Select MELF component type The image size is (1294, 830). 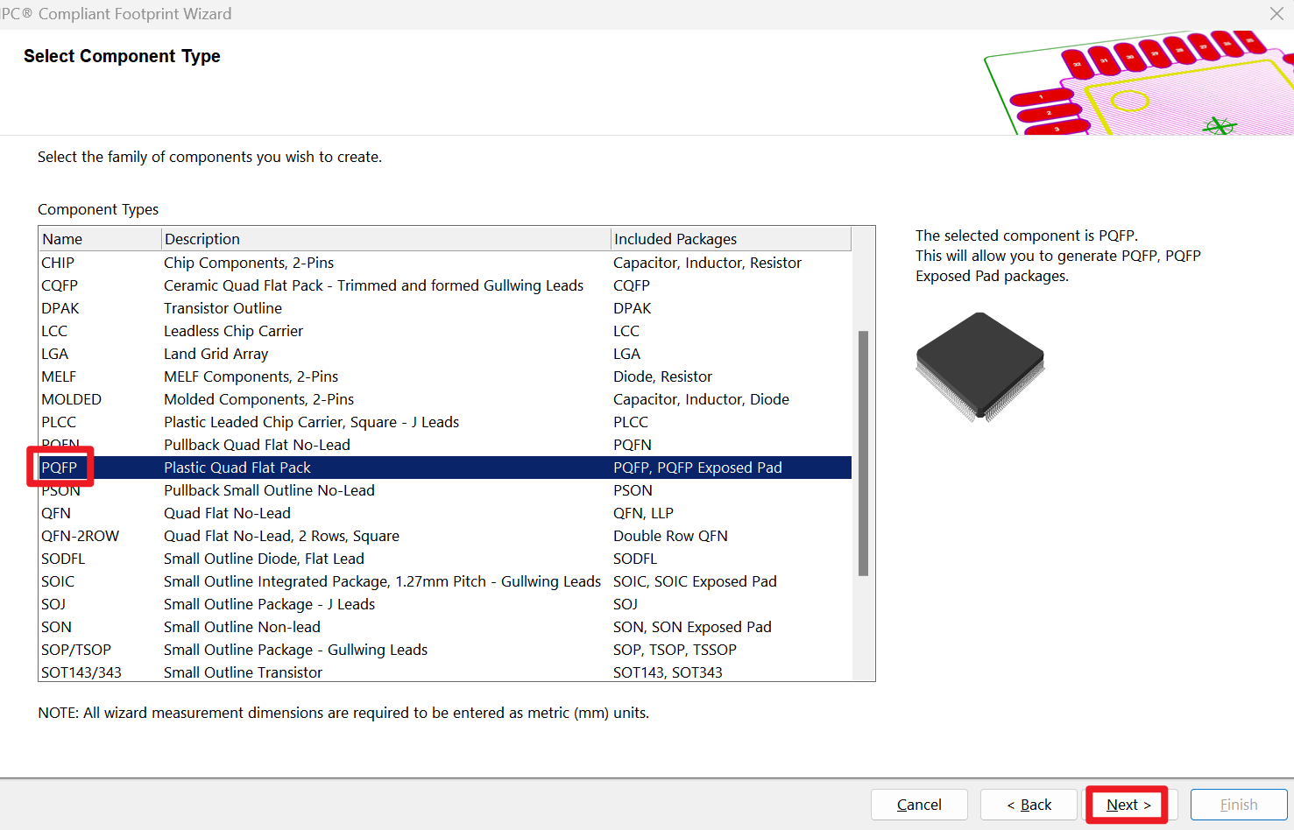(445, 376)
